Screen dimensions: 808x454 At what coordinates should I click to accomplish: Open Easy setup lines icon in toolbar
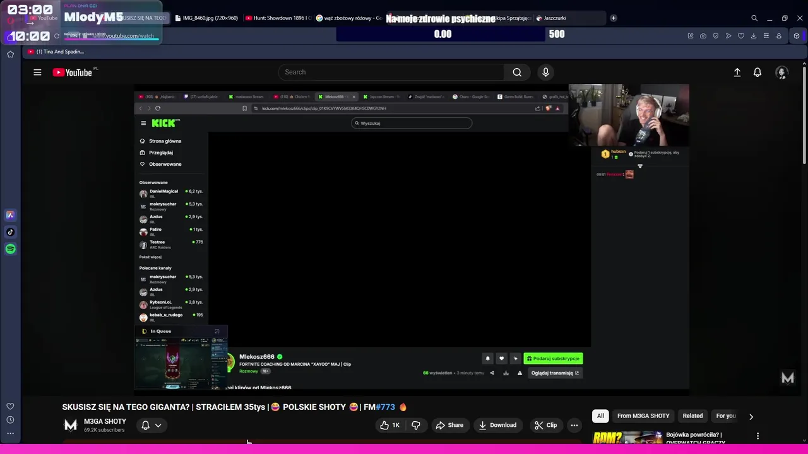tap(766, 36)
